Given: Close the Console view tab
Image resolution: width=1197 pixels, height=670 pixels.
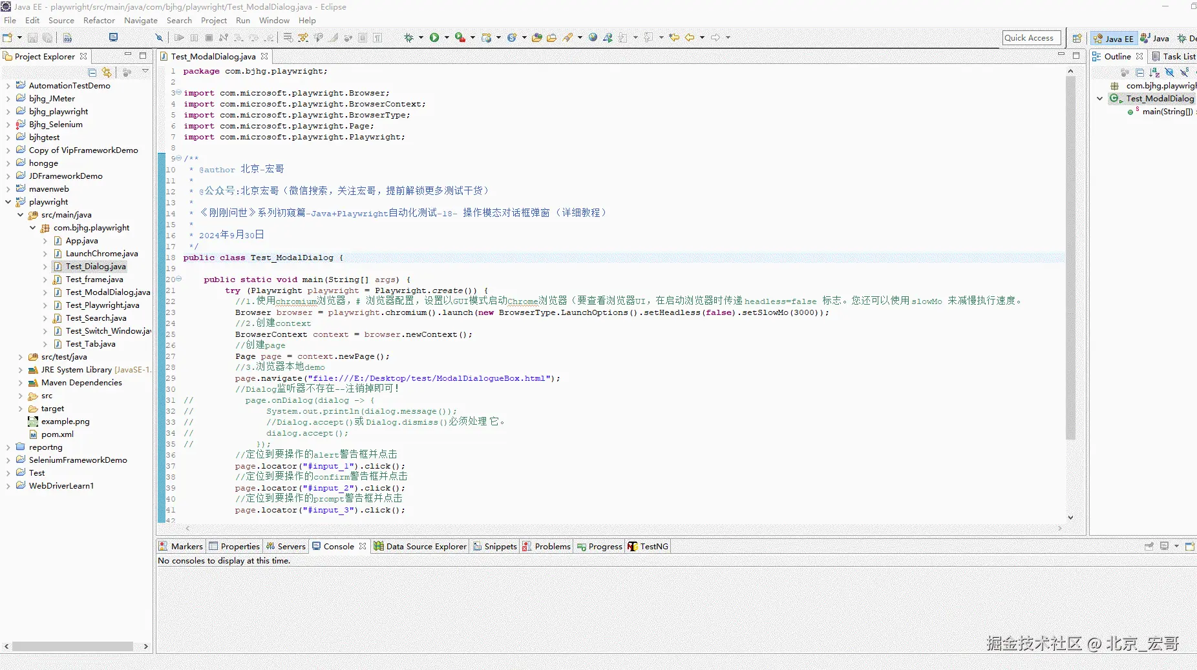Looking at the screenshot, I should (x=363, y=546).
